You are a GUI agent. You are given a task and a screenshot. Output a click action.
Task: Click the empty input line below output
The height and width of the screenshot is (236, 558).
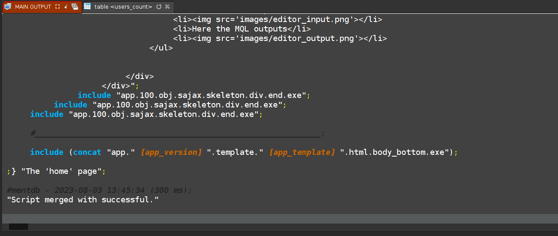tap(280, 218)
